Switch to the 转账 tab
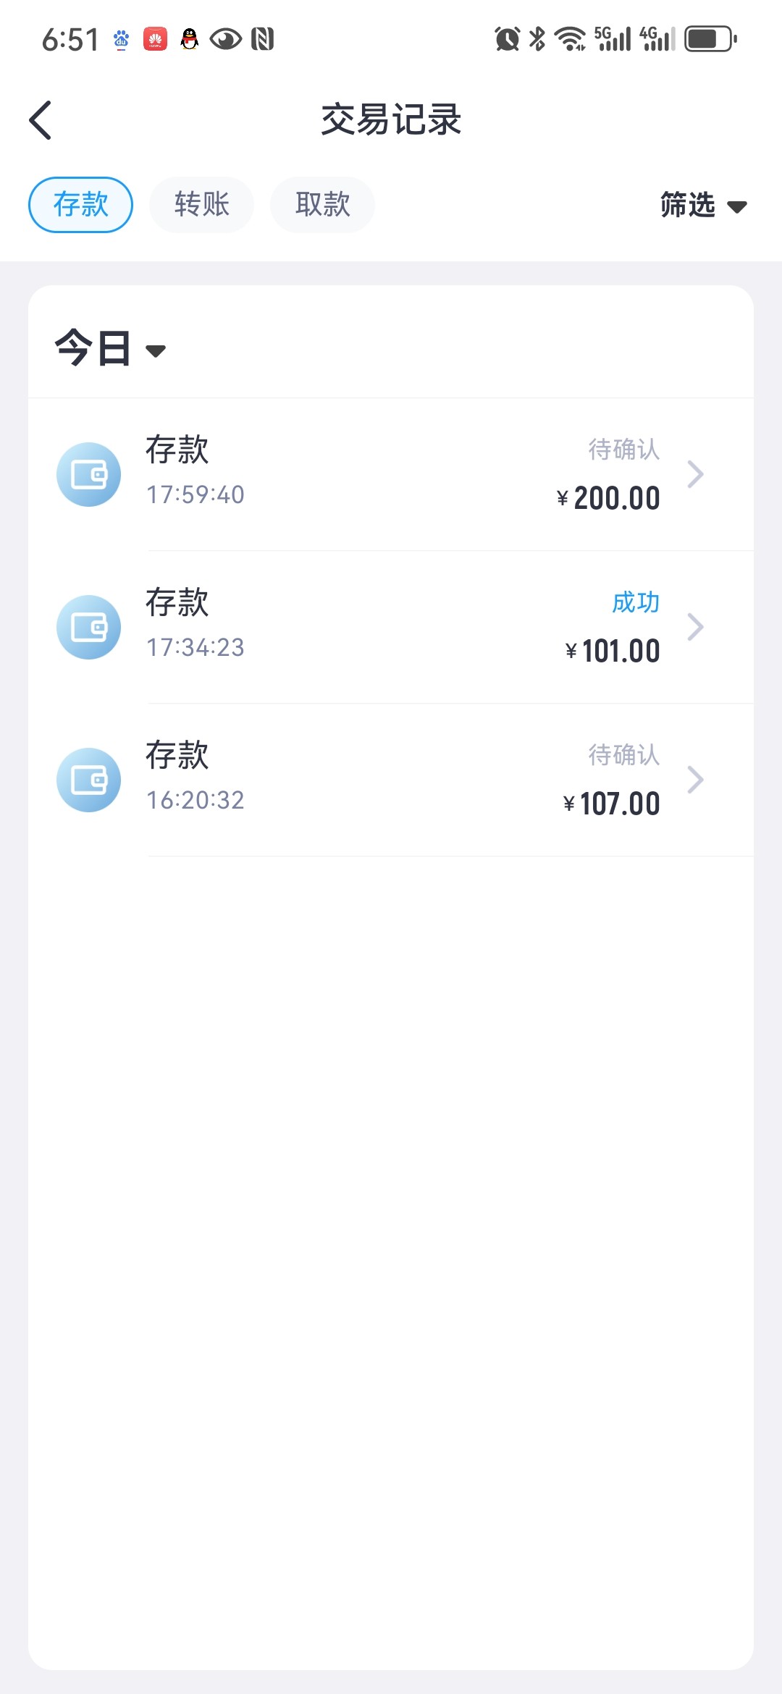The image size is (782, 1694). pyautogui.click(x=201, y=205)
